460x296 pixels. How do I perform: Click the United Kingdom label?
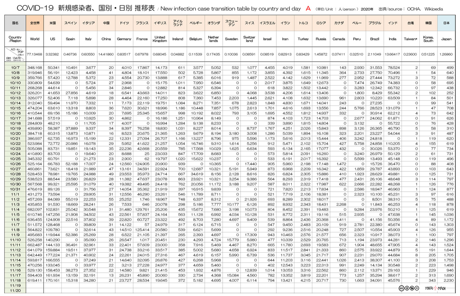point(159,39)
